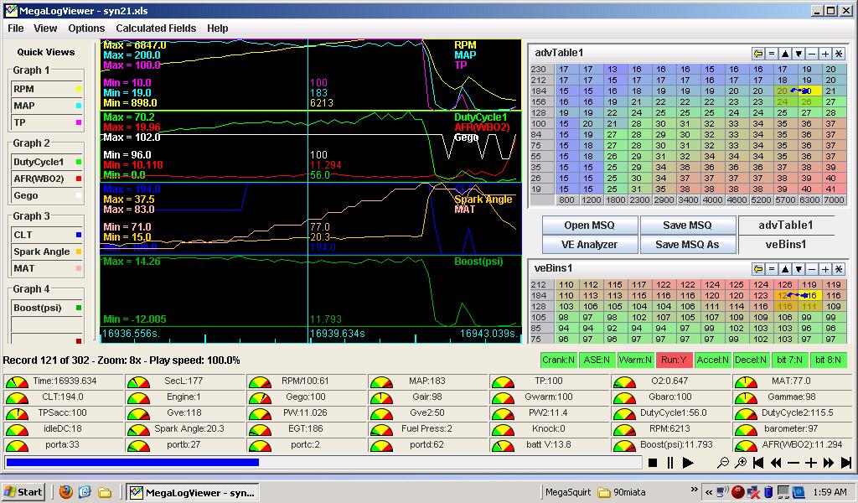The image size is (858, 503).
Task: Jump to the first log record
Action: click(758, 463)
